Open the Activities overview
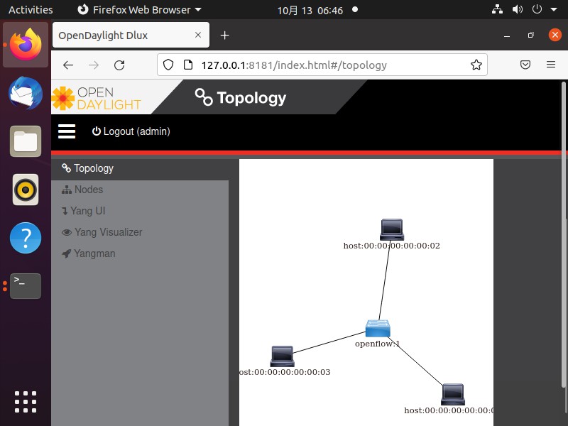 point(31,10)
